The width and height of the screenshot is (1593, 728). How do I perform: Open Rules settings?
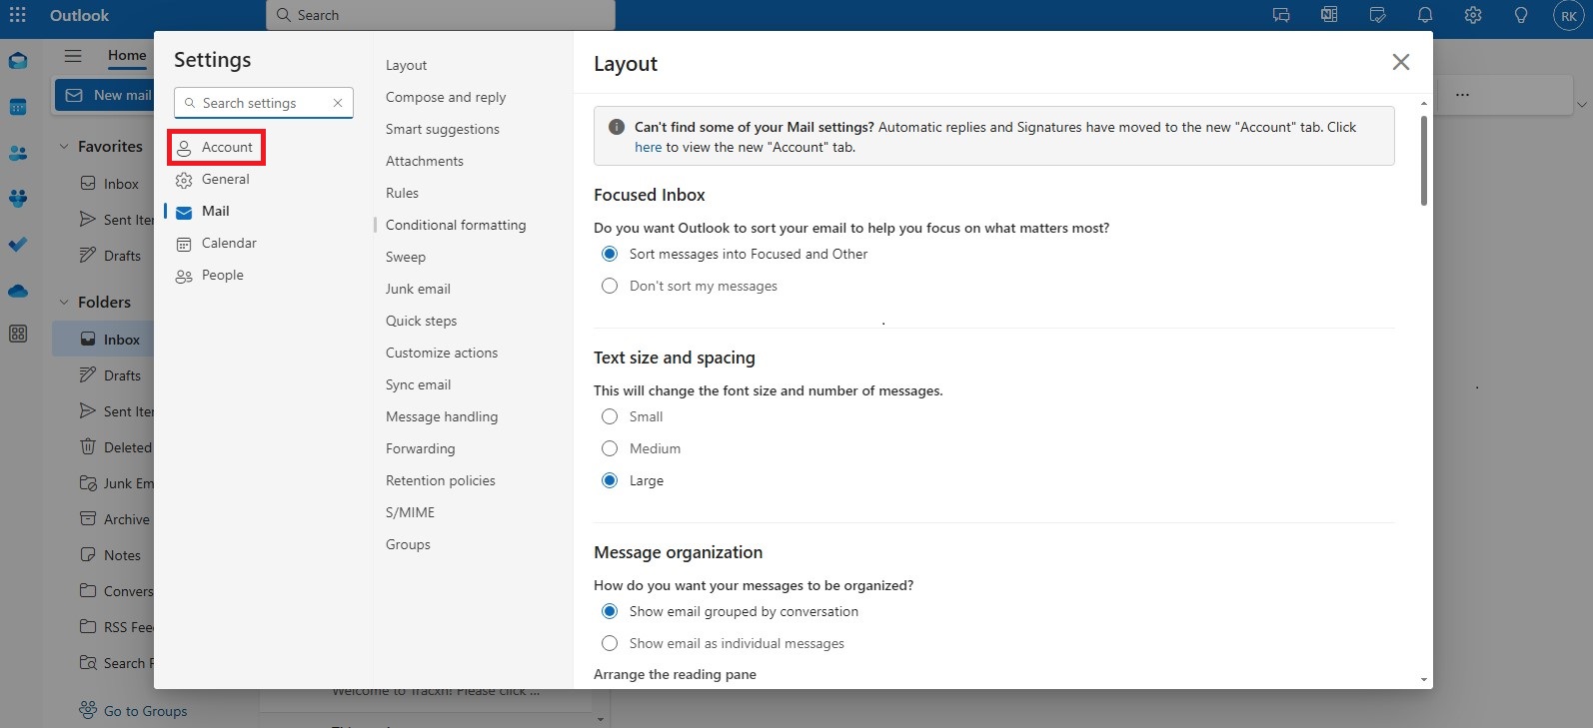403,193
